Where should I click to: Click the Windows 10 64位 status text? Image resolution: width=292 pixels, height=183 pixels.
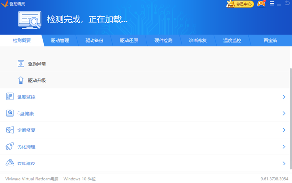pos(79,179)
